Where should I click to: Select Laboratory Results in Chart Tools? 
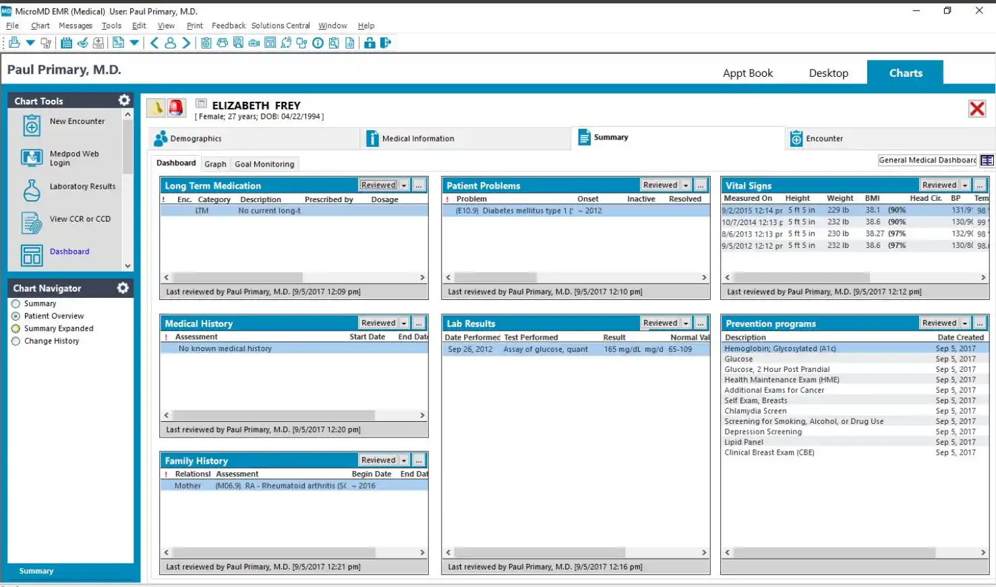click(x=82, y=187)
